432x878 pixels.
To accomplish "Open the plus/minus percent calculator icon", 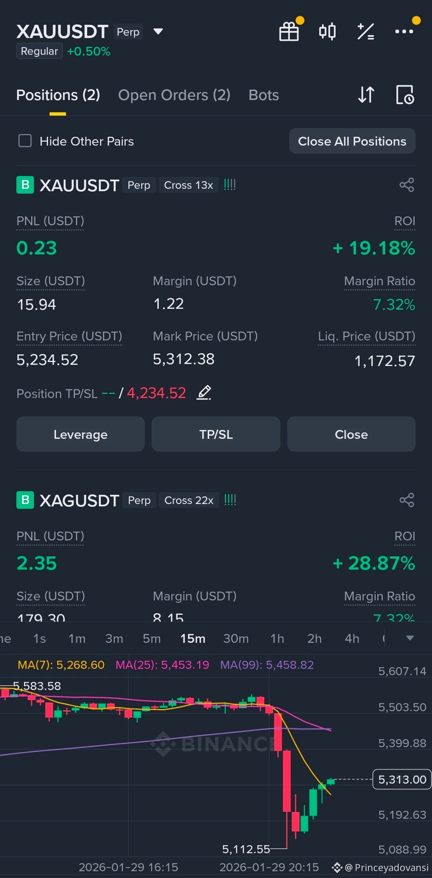I will pos(366,32).
